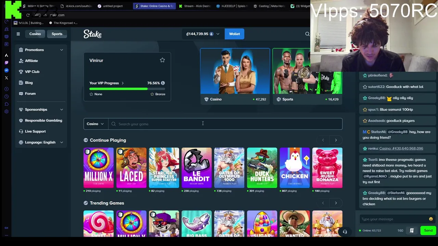Focus the Search your game field

(225, 124)
